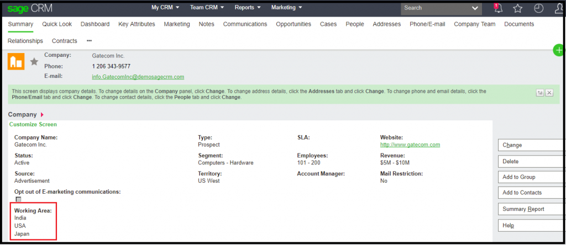Viewport: 566px width, 245px height.
Task: Click Working Area value USA
Action: click(20, 226)
